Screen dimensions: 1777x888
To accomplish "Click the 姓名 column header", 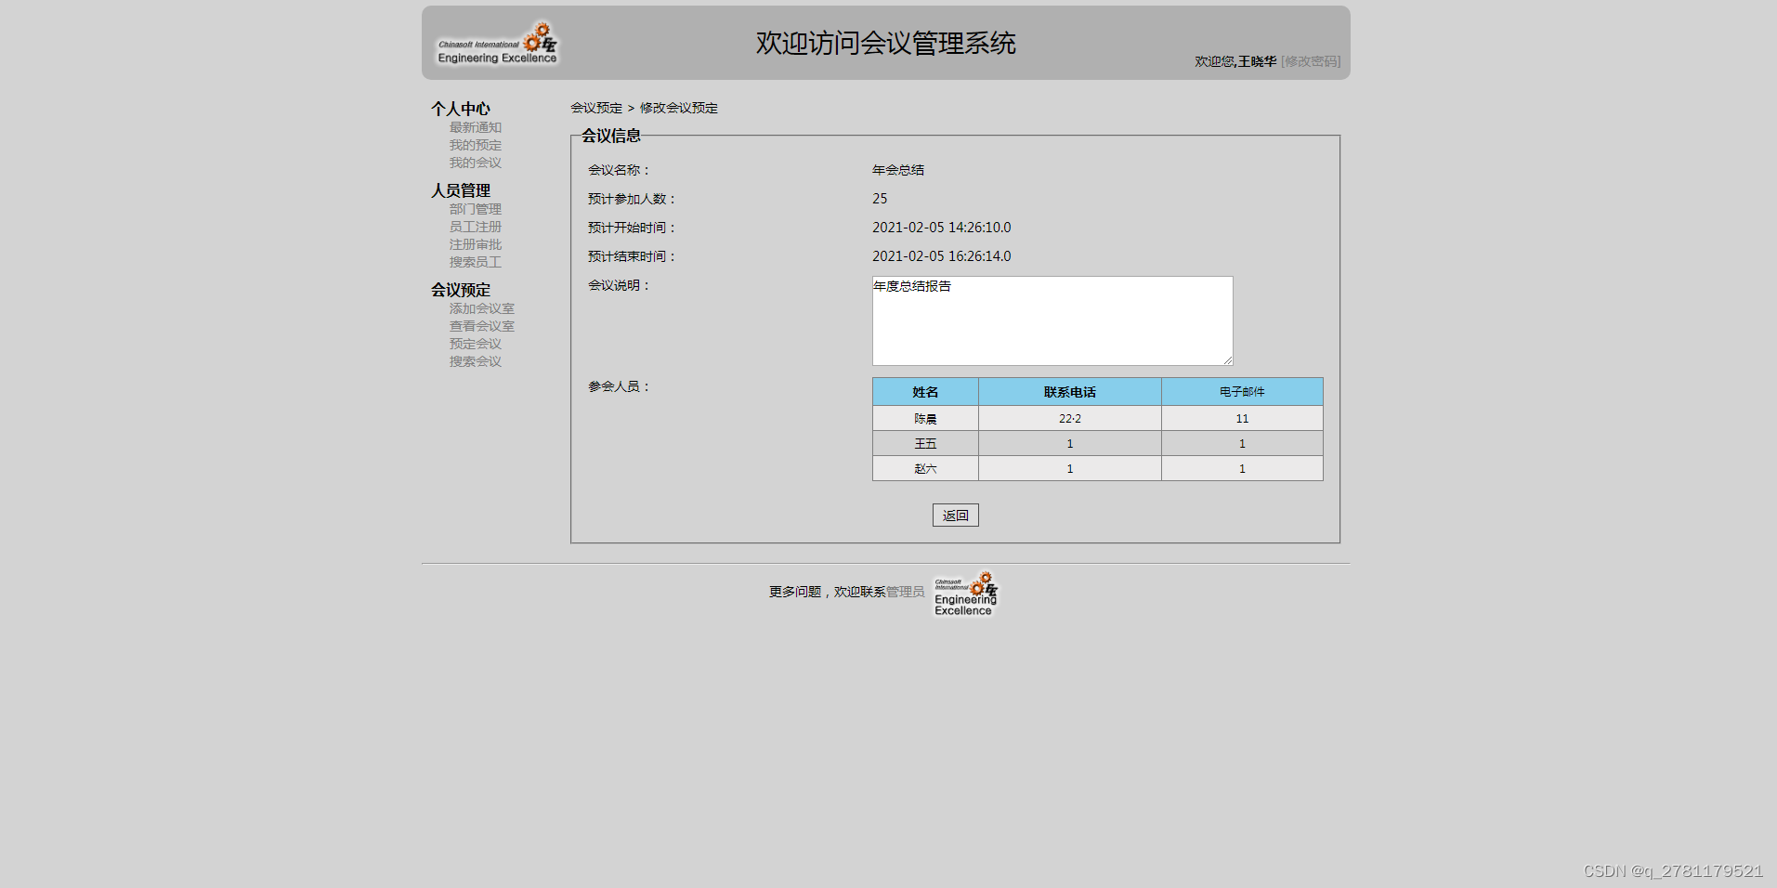I will (925, 392).
